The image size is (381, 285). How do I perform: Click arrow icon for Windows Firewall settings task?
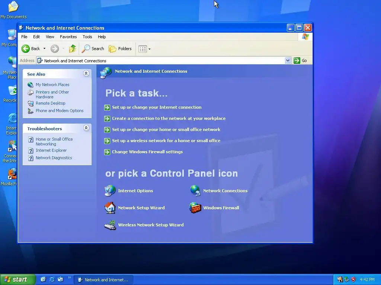(x=107, y=152)
